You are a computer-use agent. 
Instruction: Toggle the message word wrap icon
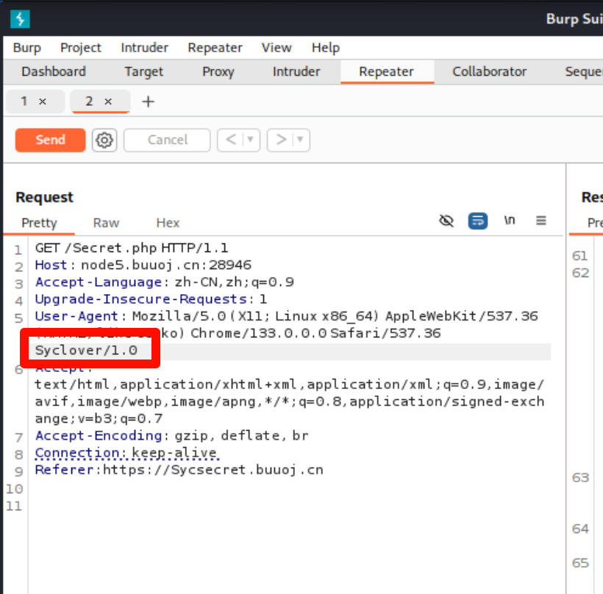(x=478, y=221)
